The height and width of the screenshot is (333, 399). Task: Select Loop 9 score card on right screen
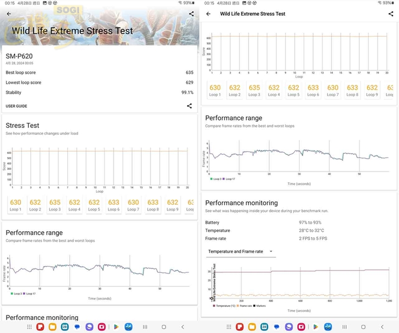point(372,90)
